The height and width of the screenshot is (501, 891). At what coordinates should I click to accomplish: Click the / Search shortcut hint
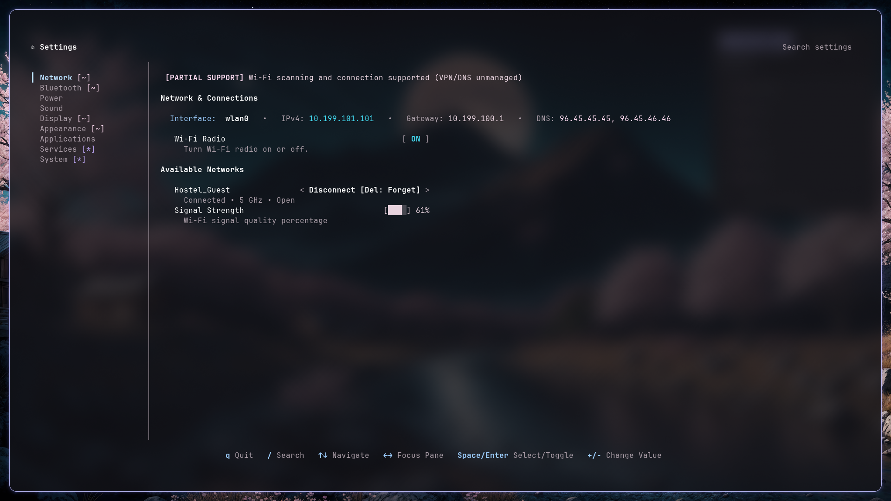point(285,456)
